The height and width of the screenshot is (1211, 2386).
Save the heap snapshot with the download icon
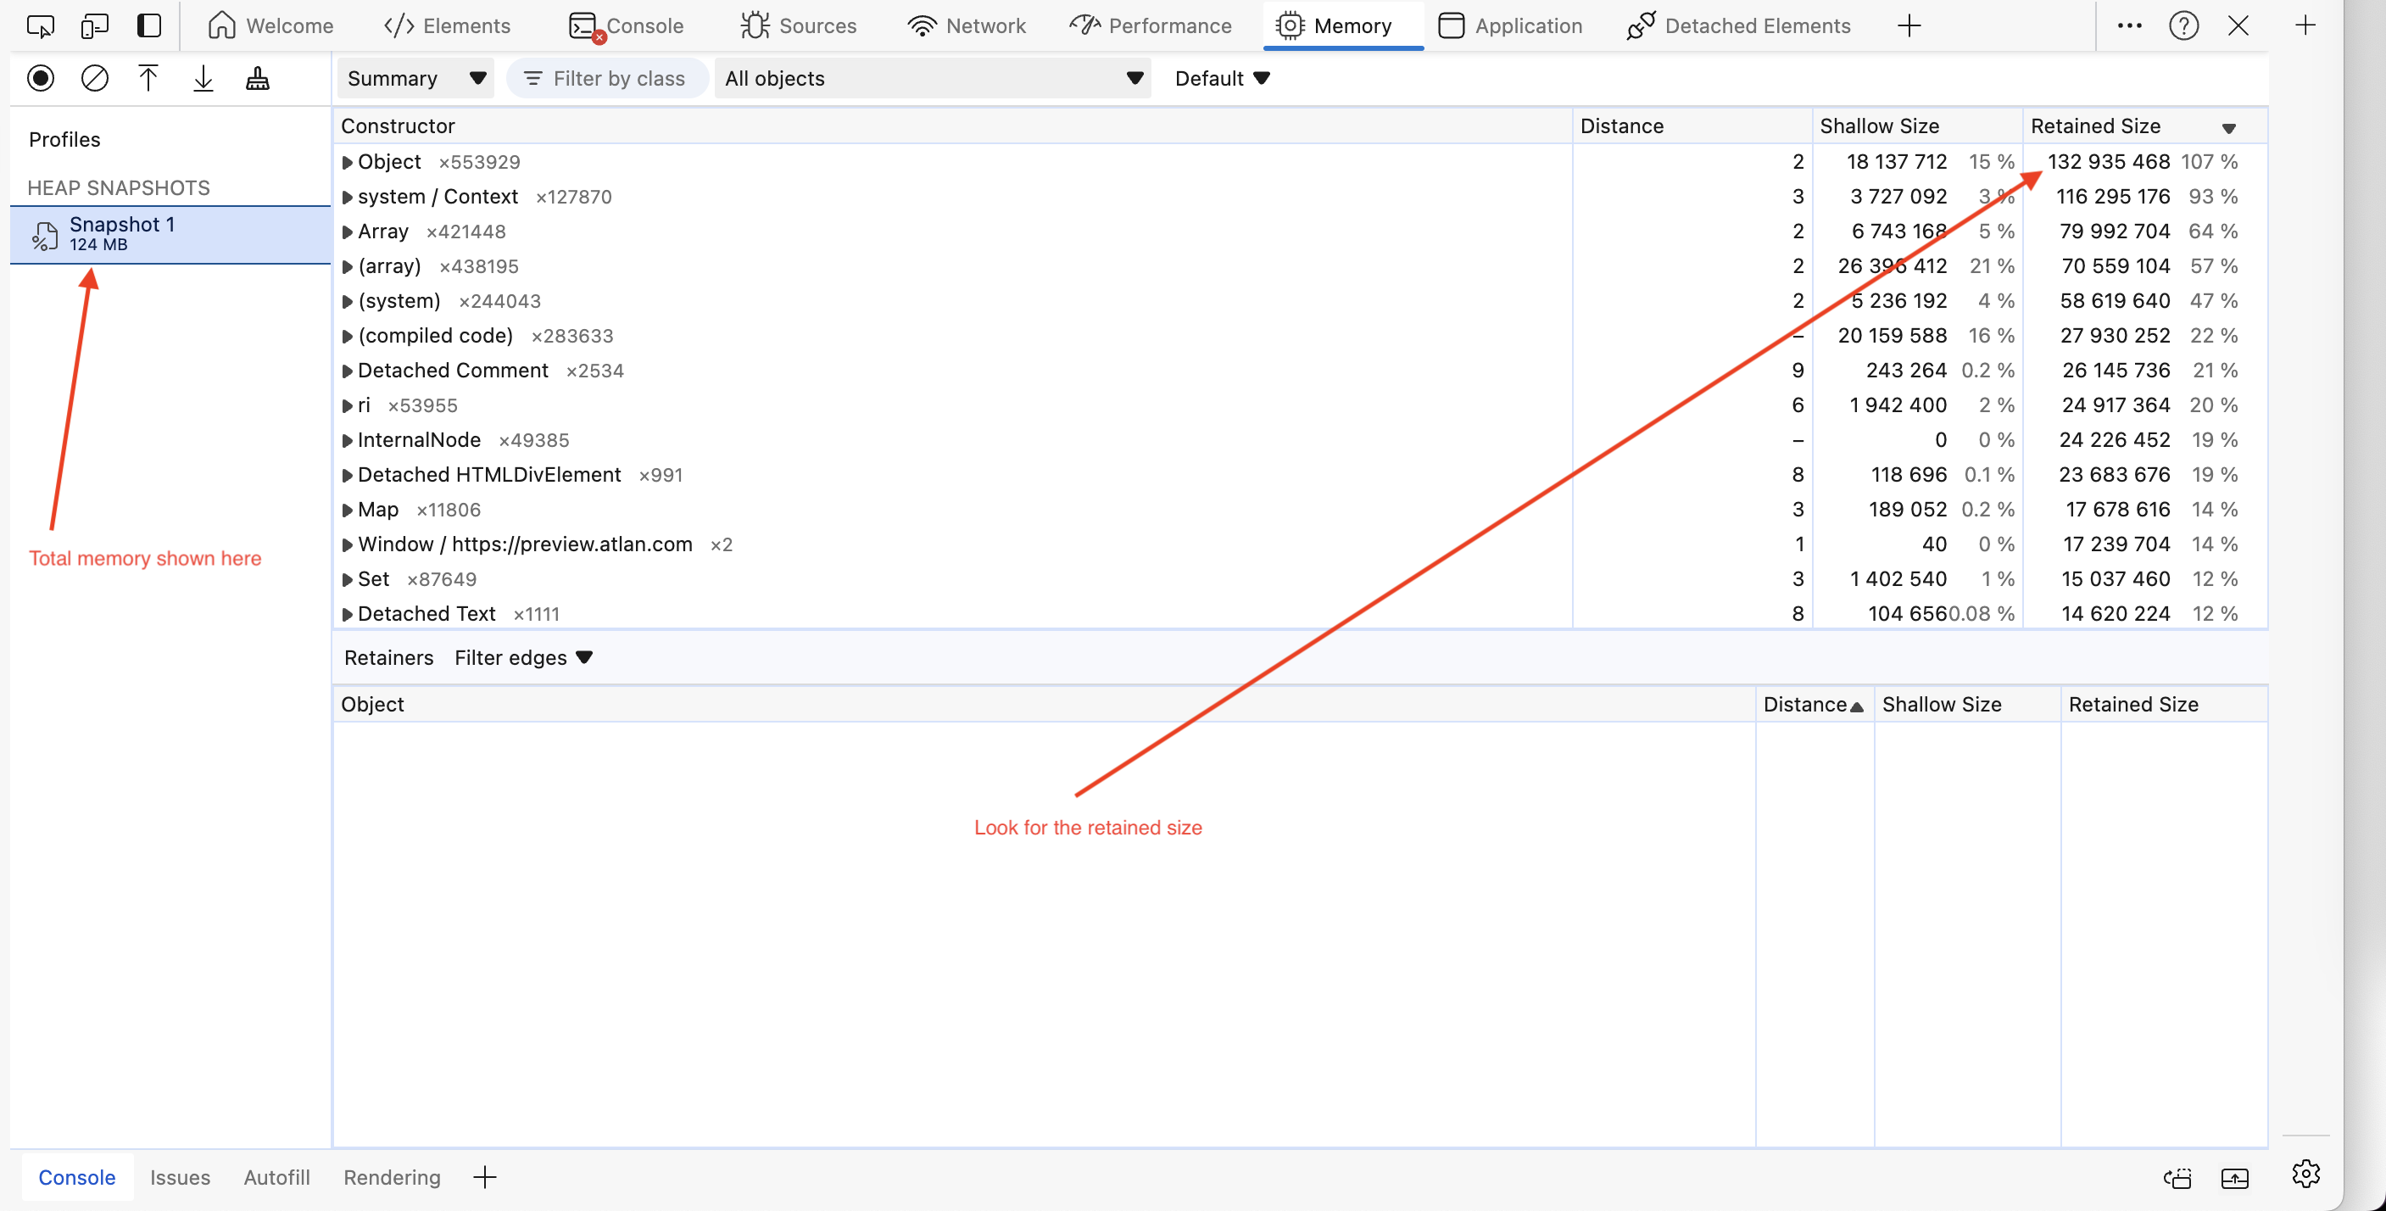[203, 78]
